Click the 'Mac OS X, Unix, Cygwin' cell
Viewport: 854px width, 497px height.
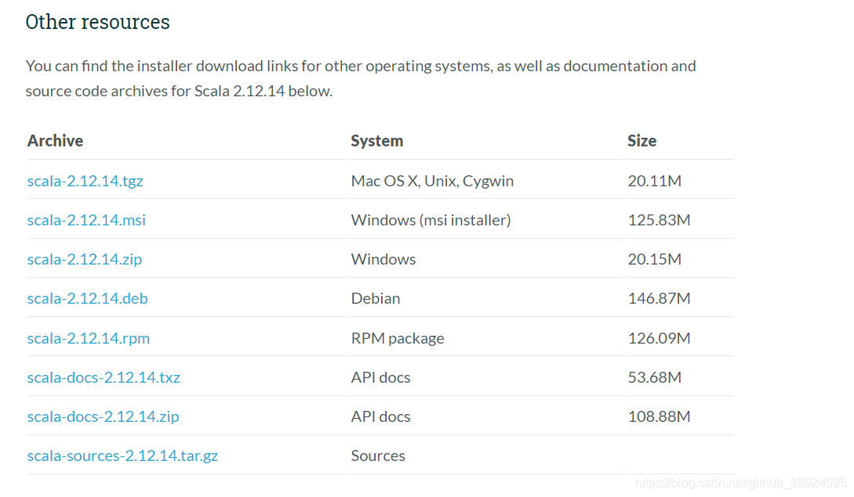[432, 181]
